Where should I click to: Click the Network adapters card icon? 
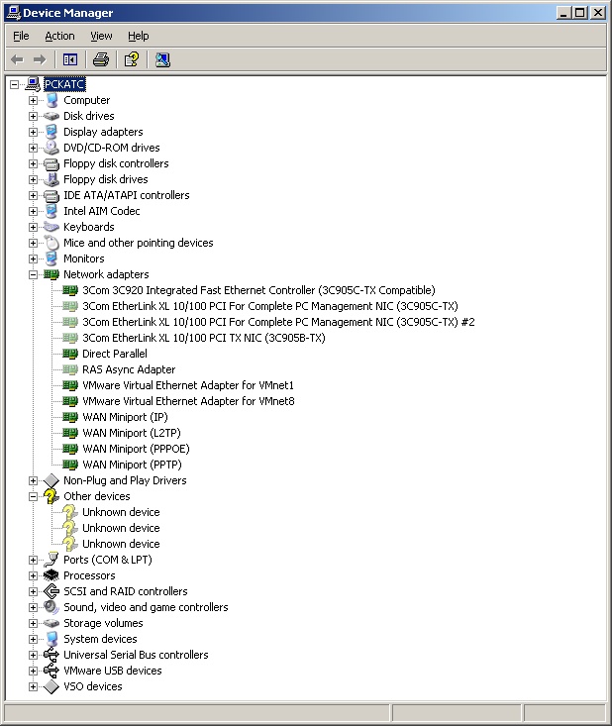pyautogui.click(x=51, y=274)
